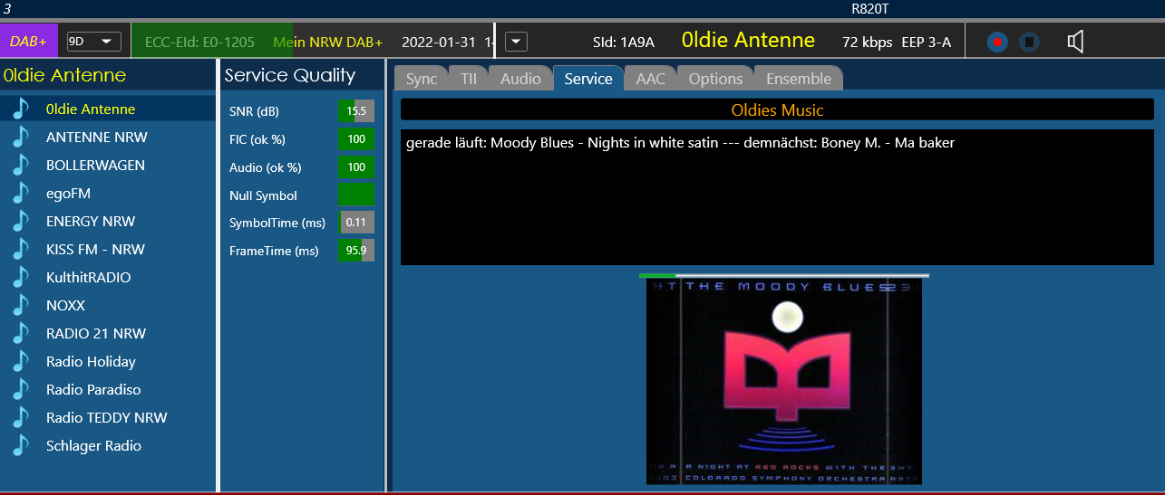The height and width of the screenshot is (495, 1165).
Task: Toggle the purple DAB+ mode button
Action: click(30, 42)
